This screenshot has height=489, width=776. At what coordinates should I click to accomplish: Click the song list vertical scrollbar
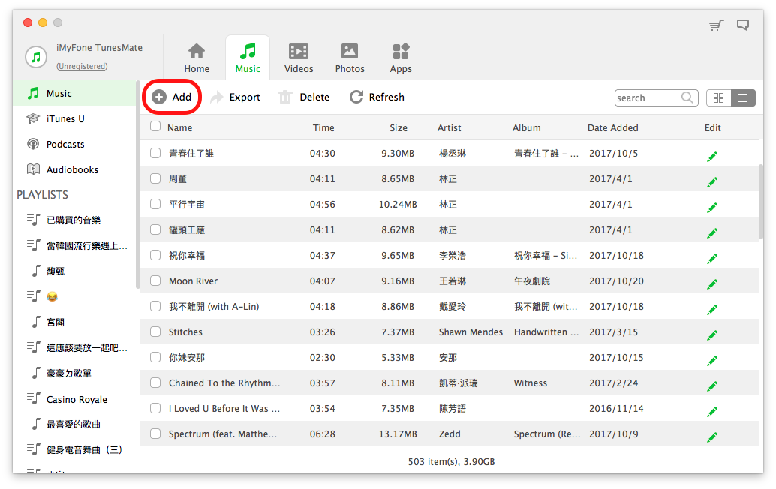click(x=761, y=202)
